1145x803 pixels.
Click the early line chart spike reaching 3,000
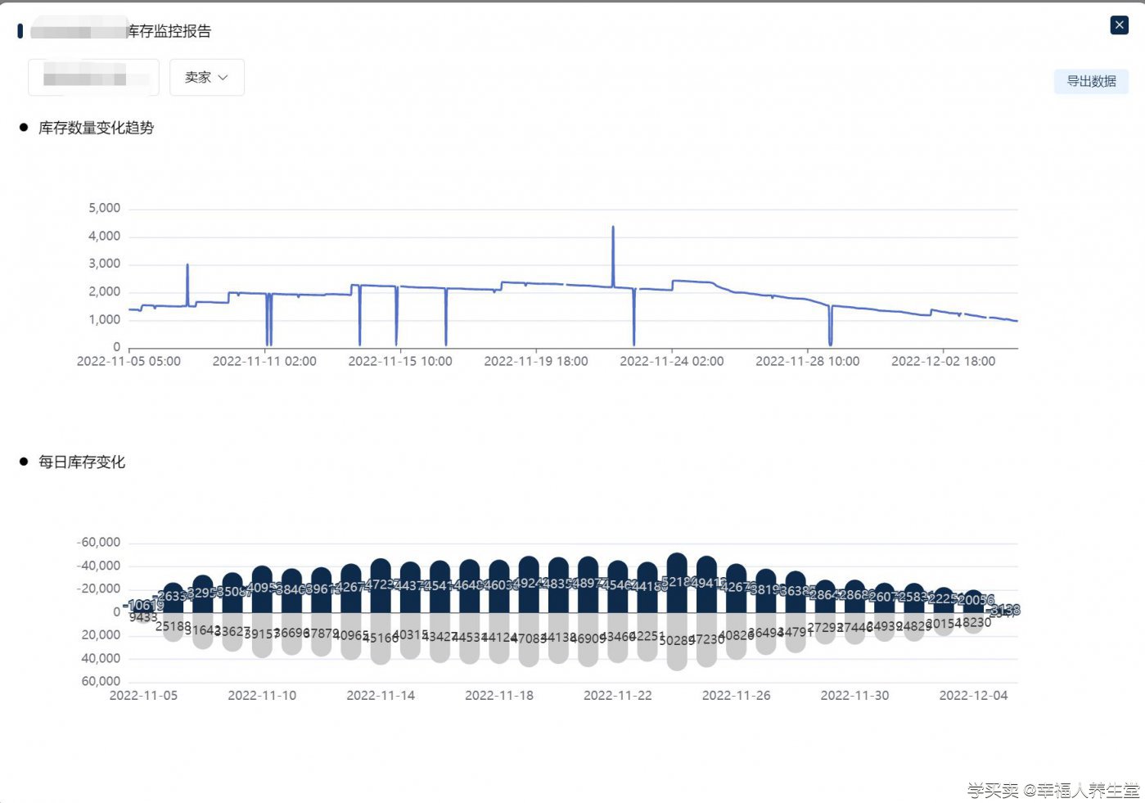(x=187, y=284)
